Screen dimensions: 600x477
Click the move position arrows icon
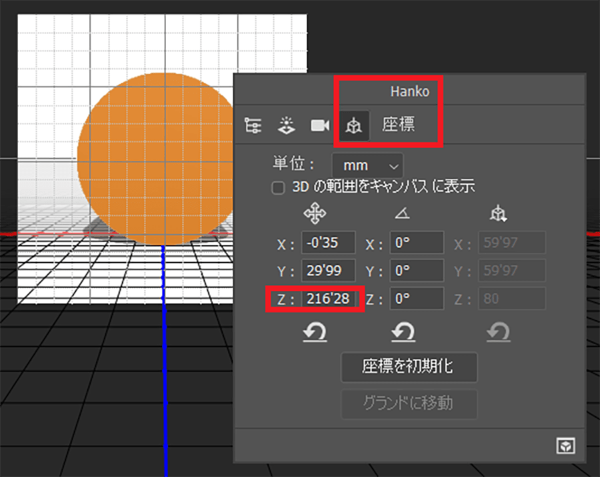click(x=315, y=213)
